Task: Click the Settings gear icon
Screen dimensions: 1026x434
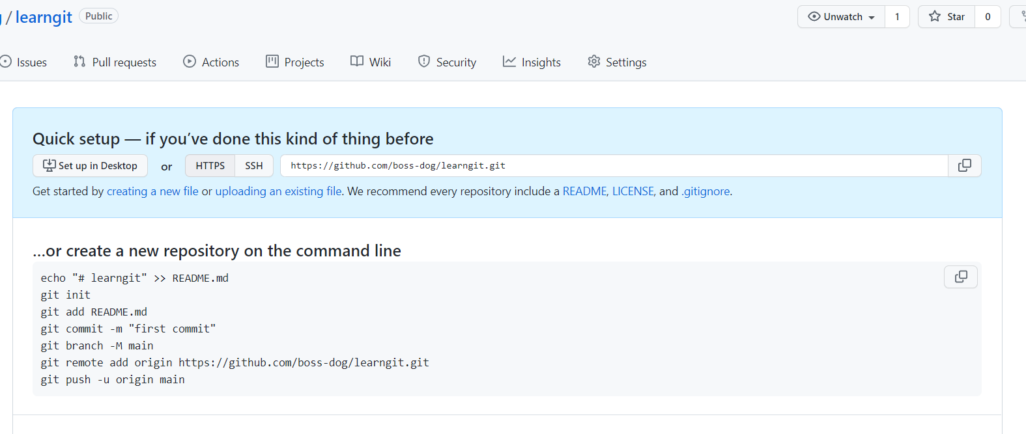Action: click(594, 61)
